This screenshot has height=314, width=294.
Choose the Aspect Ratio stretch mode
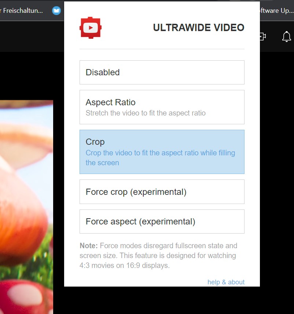point(162,107)
